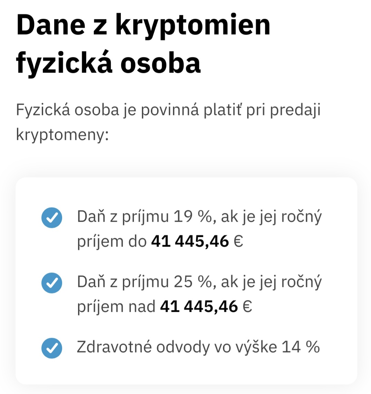Click the words "príjem nad" in second item
The height and width of the screenshot is (394, 371).
click(116, 306)
